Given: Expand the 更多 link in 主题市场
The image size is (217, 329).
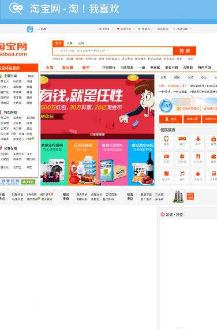Looking at the screenshot, I should point(31,76).
